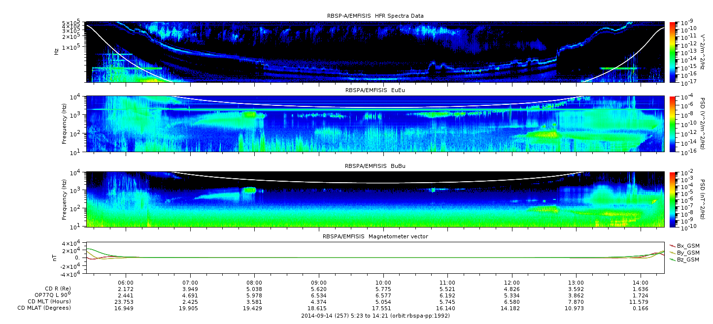This screenshot has height=324, width=713.
Task: Select the RBSPA/EMFISIS BuBu panel title
Action: 375,166
